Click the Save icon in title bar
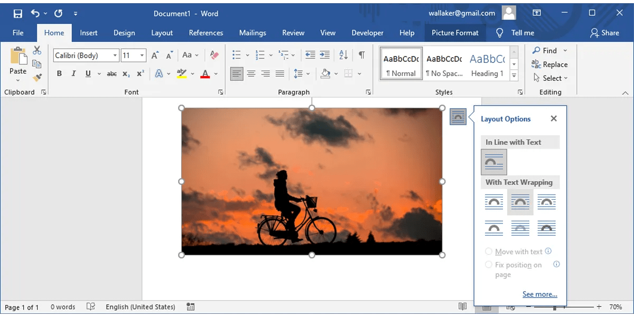634x317 pixels. 18,14
